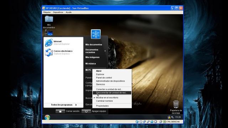The height and width of the screenshot is (128, 228).
Task: Open the Dispositivos menu
Action: coord(58,12)
